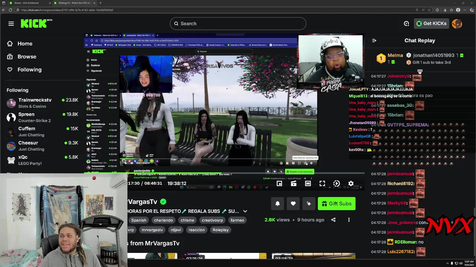The width and height of the screenshot is (476, 267).
Task: Open the three-dot more options menu
Action: pyautogui.click(x=349, y=220)
